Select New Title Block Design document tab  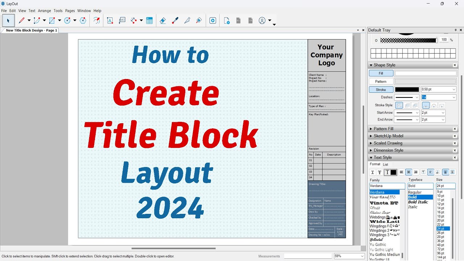point(32,30)
